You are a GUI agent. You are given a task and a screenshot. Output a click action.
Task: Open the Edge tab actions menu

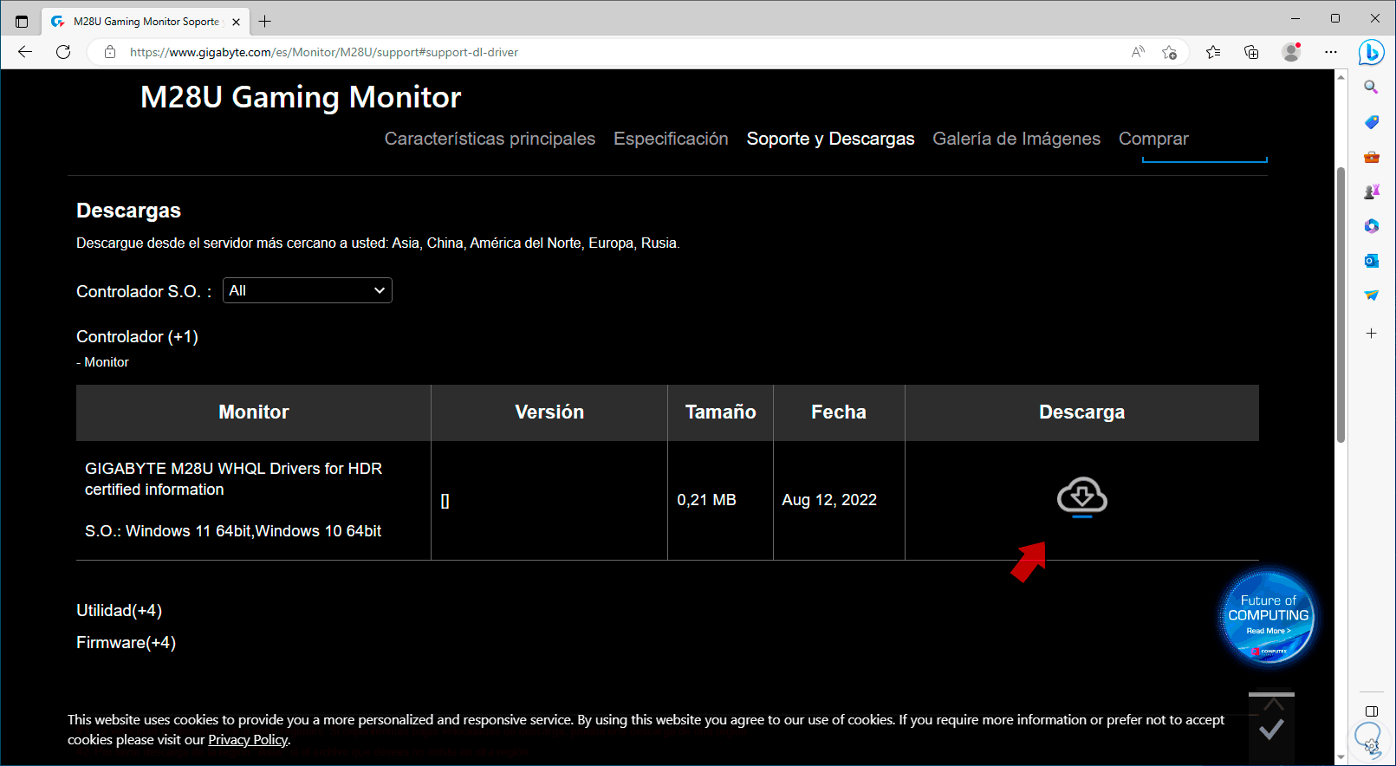(x=22, y=22)
